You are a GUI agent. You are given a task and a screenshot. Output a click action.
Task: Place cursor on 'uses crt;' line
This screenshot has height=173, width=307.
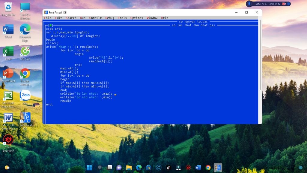[x=54, y=29]
